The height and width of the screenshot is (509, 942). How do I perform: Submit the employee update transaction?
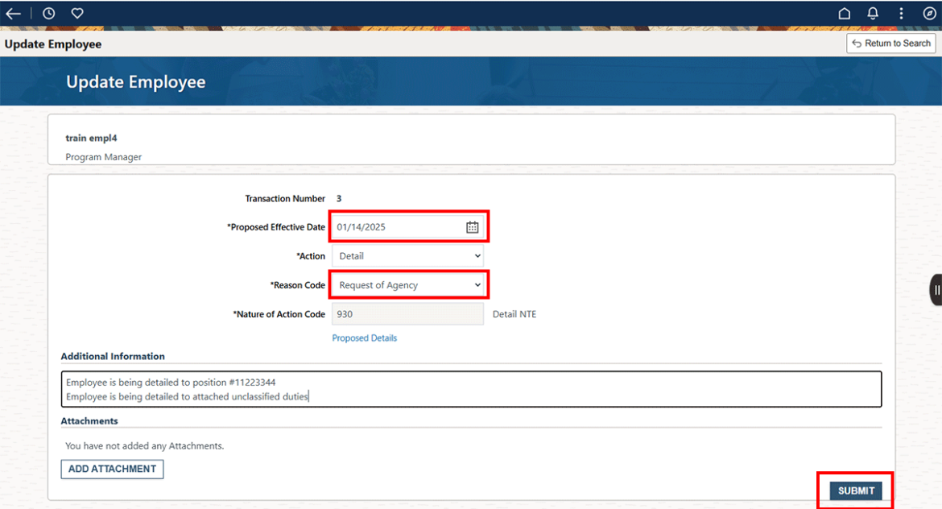click(854, 490)
